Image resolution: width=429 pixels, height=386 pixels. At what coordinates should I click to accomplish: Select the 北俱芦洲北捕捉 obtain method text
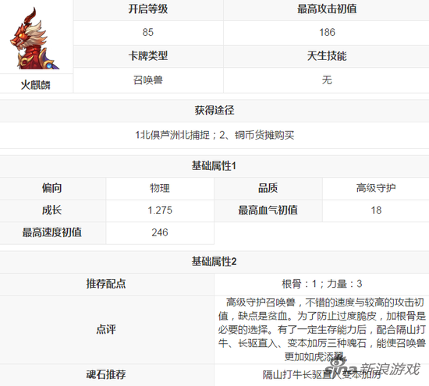coord(175,135)
